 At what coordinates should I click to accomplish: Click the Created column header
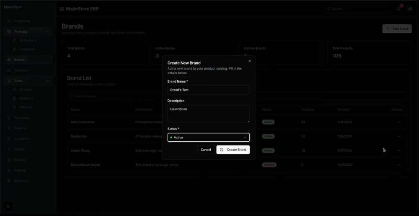coord(344,109)
